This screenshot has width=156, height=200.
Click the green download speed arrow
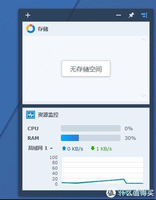tap(93, 148)
